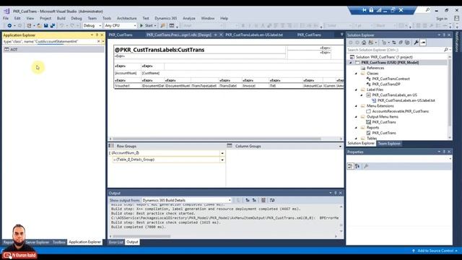Click Go to Previous Message icon in Output
The height and width of the screenshot is (260, 462).
[x=248, y=200]
